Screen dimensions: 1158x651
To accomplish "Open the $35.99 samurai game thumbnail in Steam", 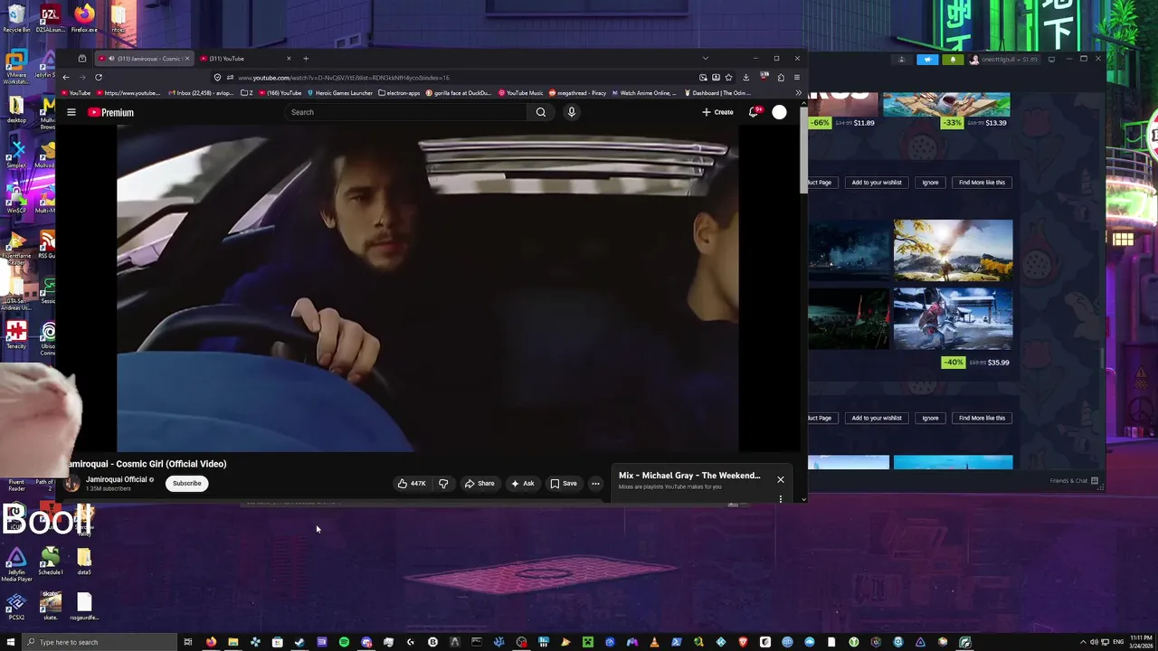I will (953, 318).
